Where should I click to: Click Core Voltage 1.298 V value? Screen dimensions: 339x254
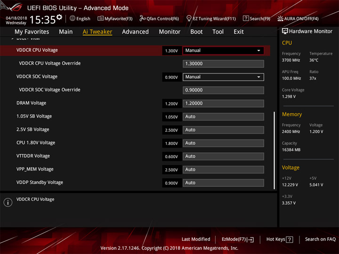click(x=289, y=96)
